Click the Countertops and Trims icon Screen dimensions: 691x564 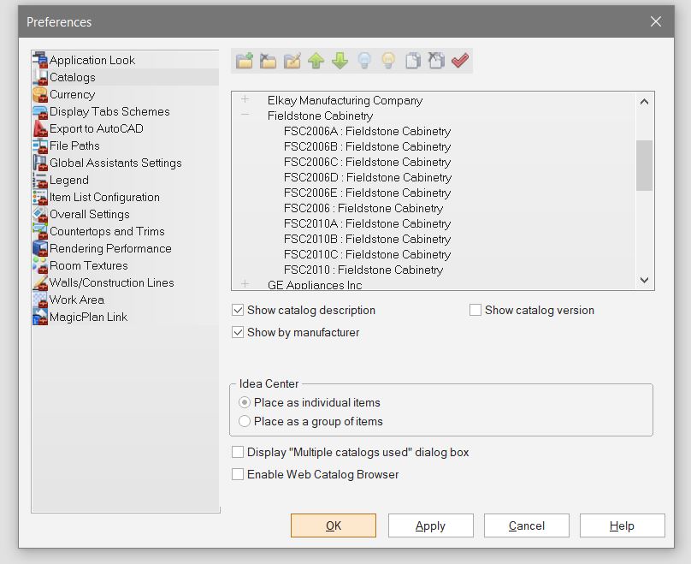(x=40, y=231)
